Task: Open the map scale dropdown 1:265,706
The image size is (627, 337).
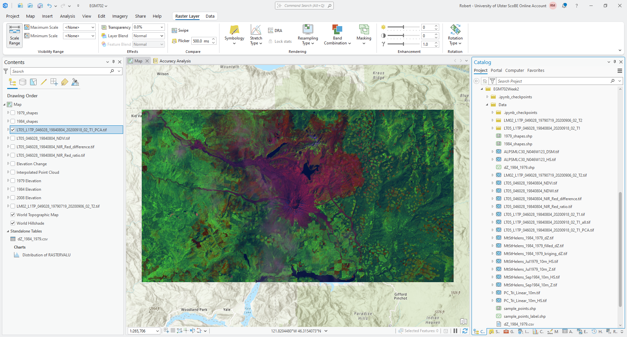Action: click(157, 331)
